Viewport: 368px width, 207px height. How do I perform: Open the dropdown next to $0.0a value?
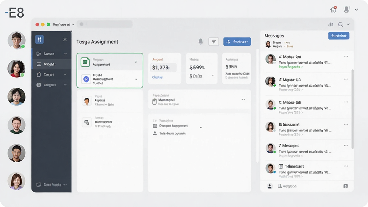pyautogui.click(x=213, y=75)
